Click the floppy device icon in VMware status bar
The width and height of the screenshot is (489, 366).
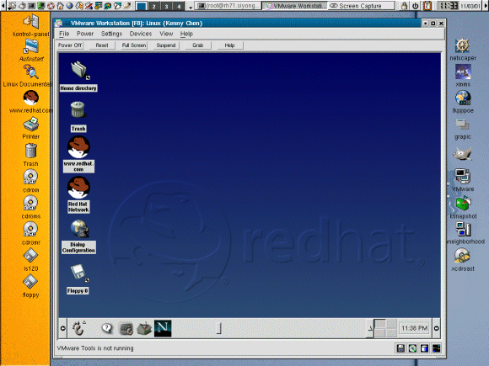[x=400, y=348]
